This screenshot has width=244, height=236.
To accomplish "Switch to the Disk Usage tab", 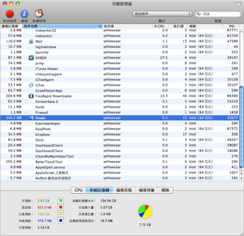I will 146,190.
